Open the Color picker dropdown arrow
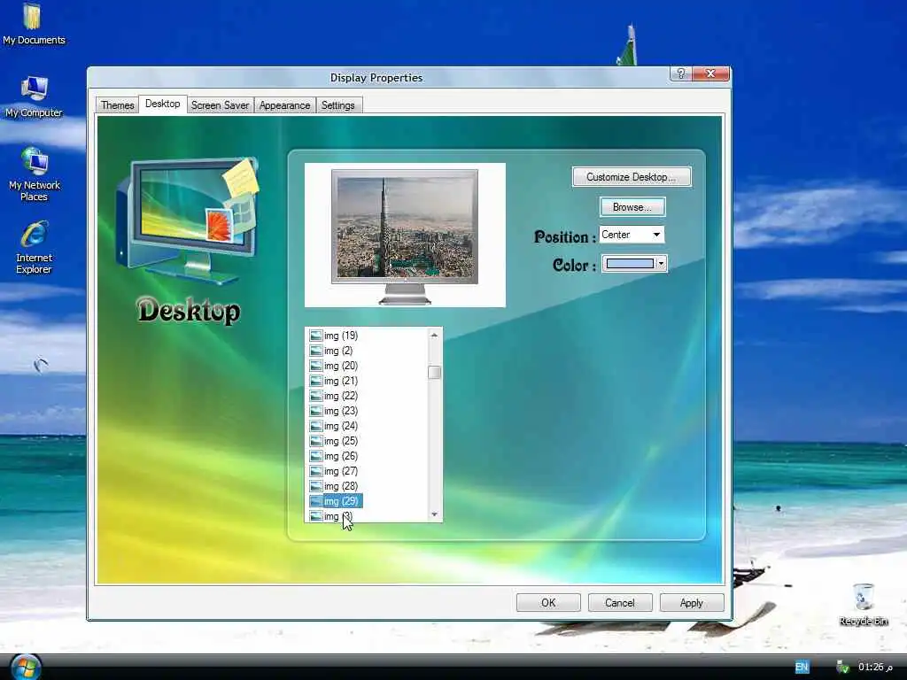907x680 pixels. (661, 264)
